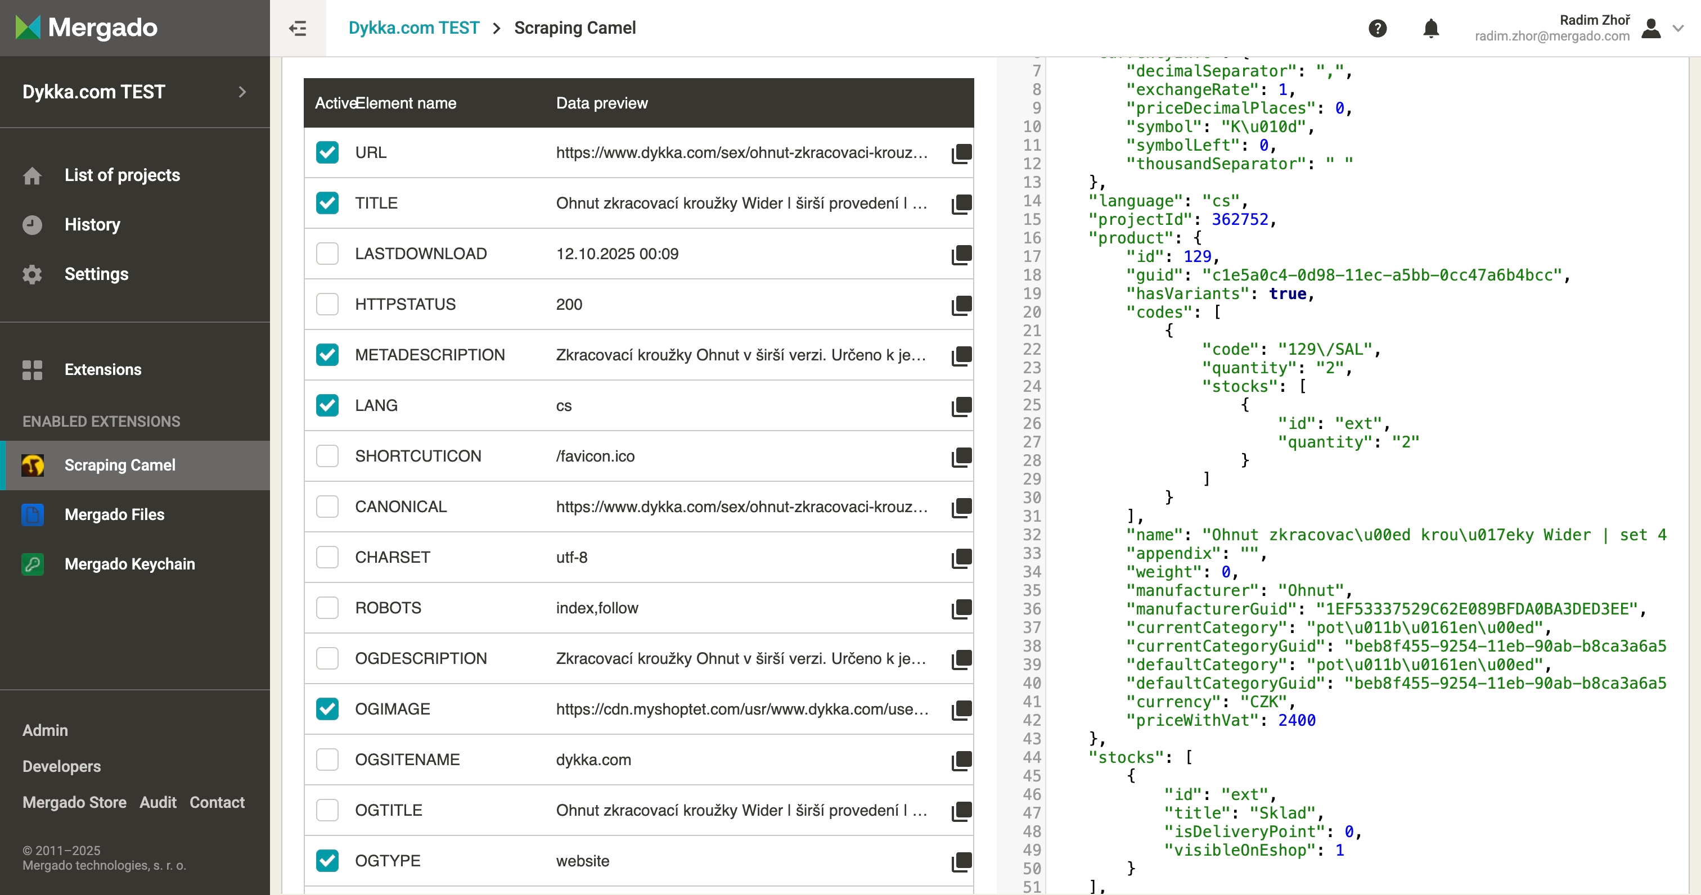The image size is (1701, 895).
Task: Click the Scraping Camel extension icon
Action: (33, 465)
